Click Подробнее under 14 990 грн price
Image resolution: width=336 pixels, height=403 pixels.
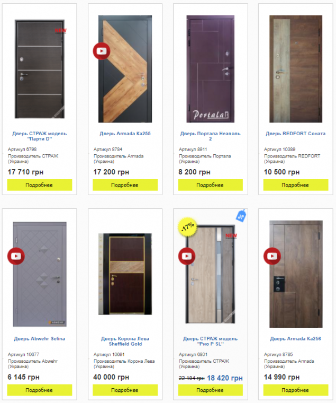[295, 390]
